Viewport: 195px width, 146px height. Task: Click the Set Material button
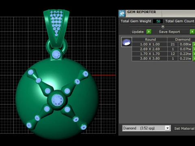coord(184,129)
